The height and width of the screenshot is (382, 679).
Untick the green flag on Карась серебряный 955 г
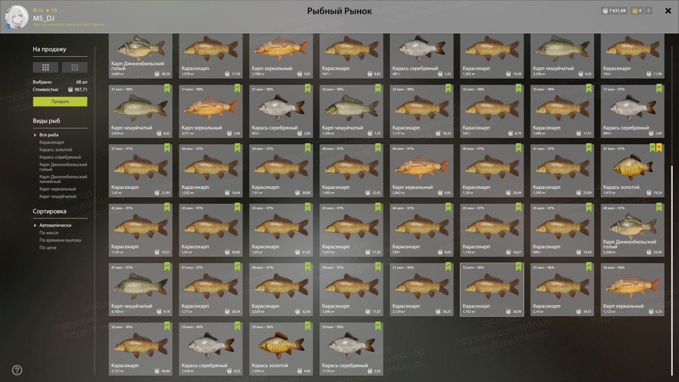tap(308, 89)
